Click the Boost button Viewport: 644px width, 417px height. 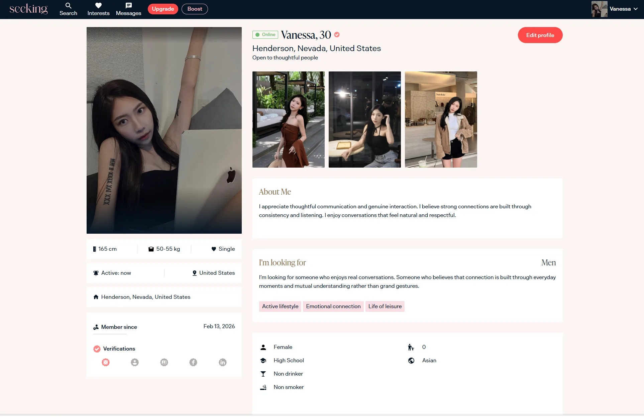coord(195,9)
